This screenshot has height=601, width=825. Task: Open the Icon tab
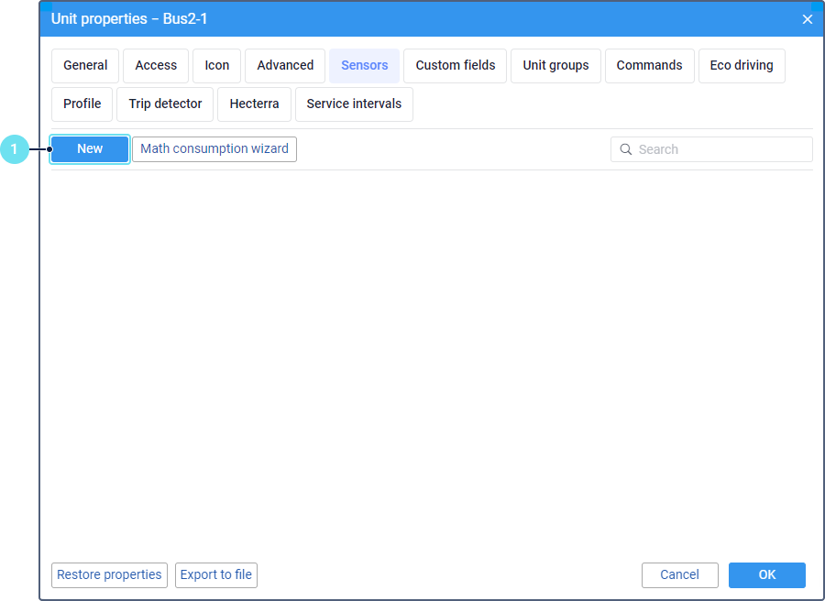coord(217,66)
